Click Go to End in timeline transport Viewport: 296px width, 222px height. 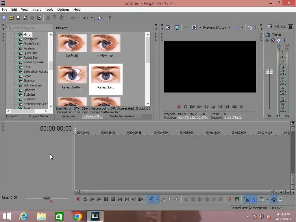coord(127,199)
